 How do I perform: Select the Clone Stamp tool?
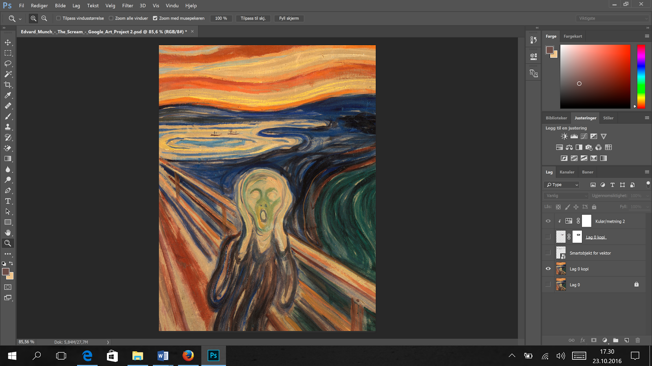[8, 127]
